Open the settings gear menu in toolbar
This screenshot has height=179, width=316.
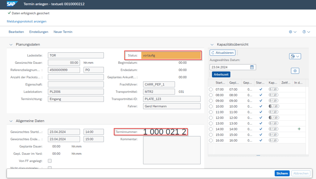click(x=290, y=32)
